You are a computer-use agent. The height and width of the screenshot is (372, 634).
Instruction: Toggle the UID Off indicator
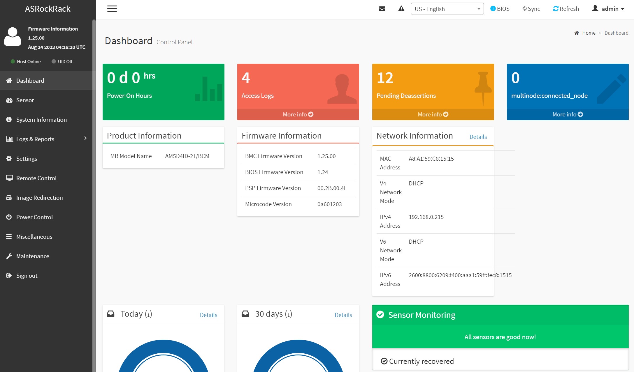click(62, 61)
